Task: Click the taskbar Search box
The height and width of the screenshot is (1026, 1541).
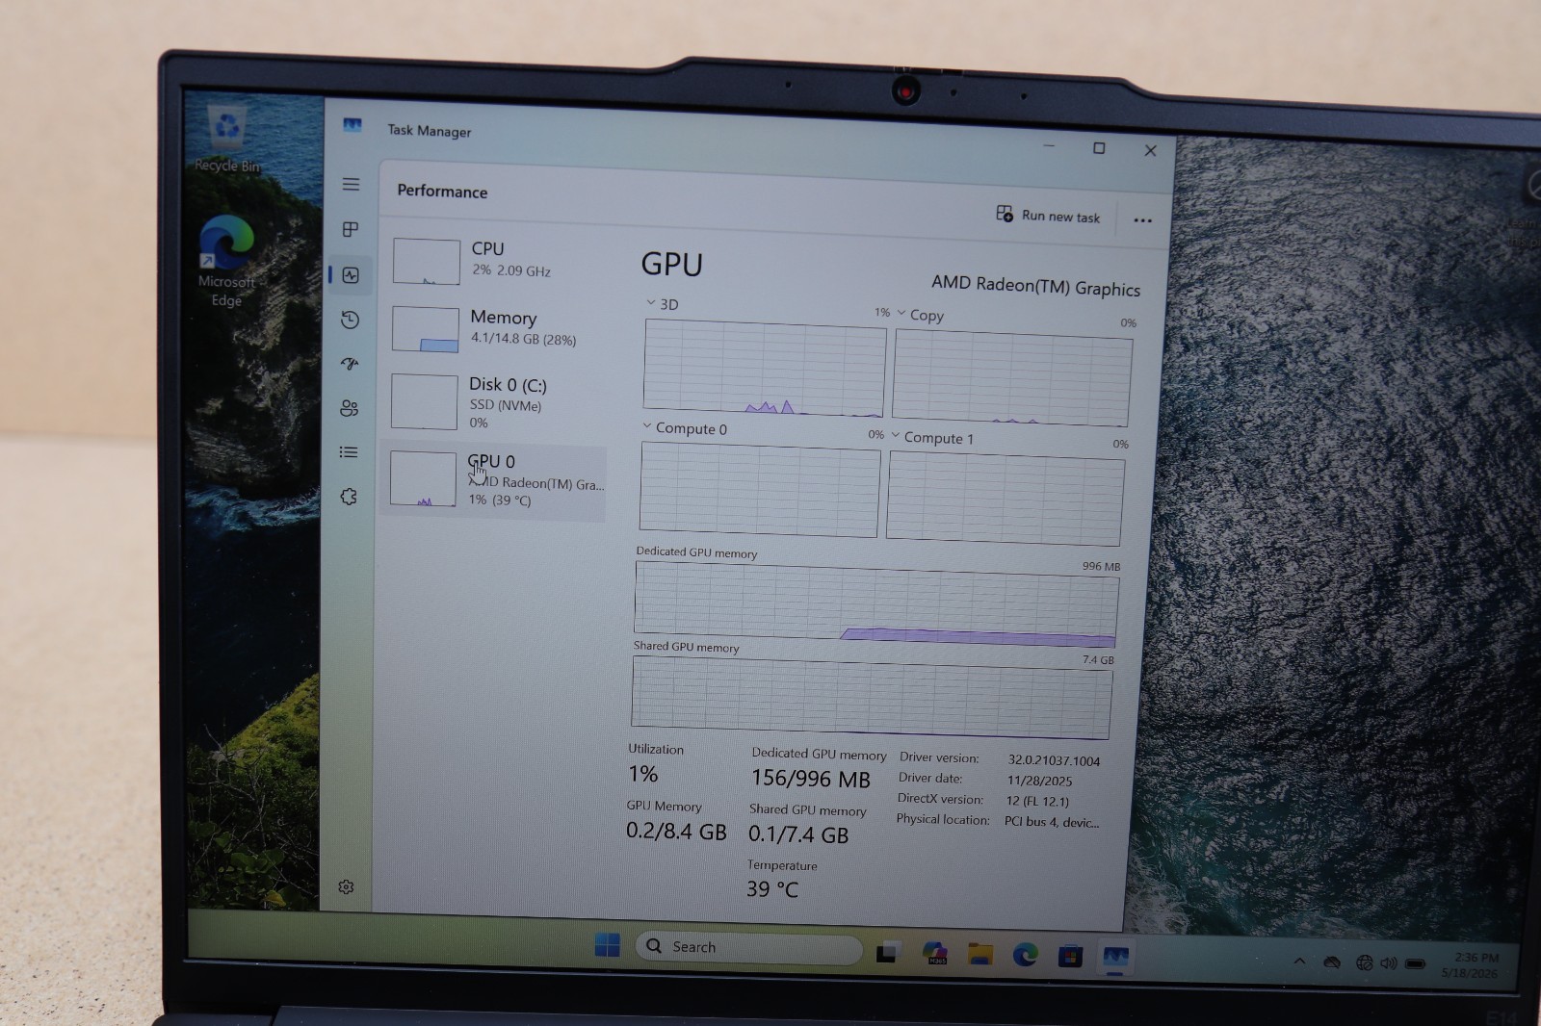Action: pos(748,947)
